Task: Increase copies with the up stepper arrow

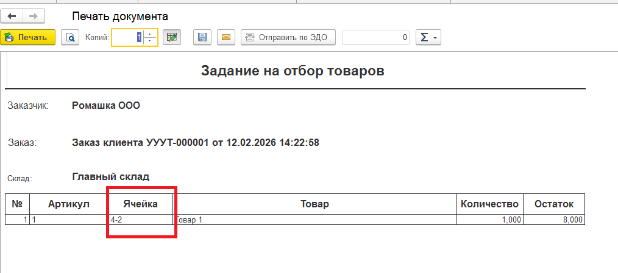Action: (x=149, y=34)
